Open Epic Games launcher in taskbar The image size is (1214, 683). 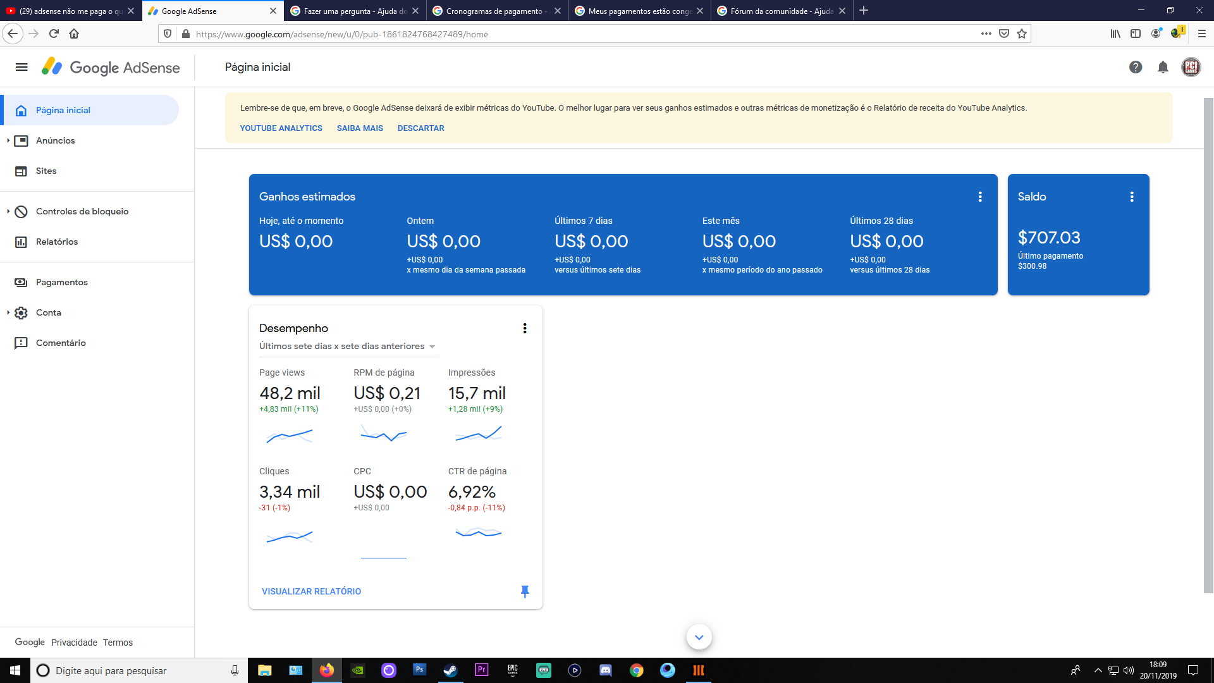pyautogui.click(x=513, y=670)
